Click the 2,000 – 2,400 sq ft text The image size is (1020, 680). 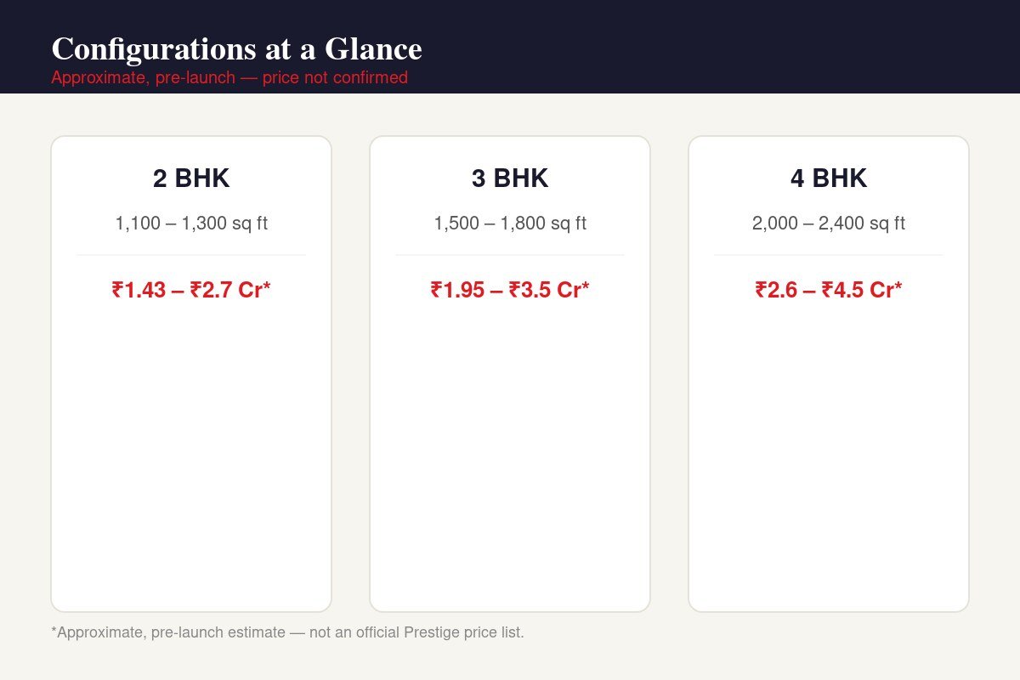829,224
